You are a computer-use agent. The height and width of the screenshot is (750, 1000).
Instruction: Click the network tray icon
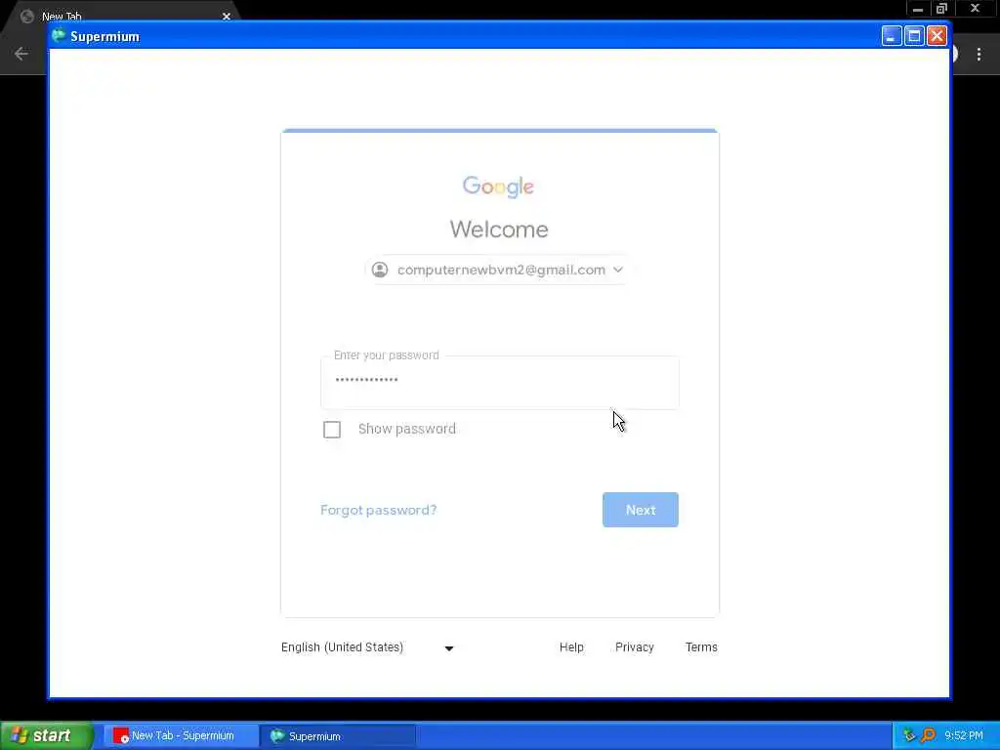[909, 735]
